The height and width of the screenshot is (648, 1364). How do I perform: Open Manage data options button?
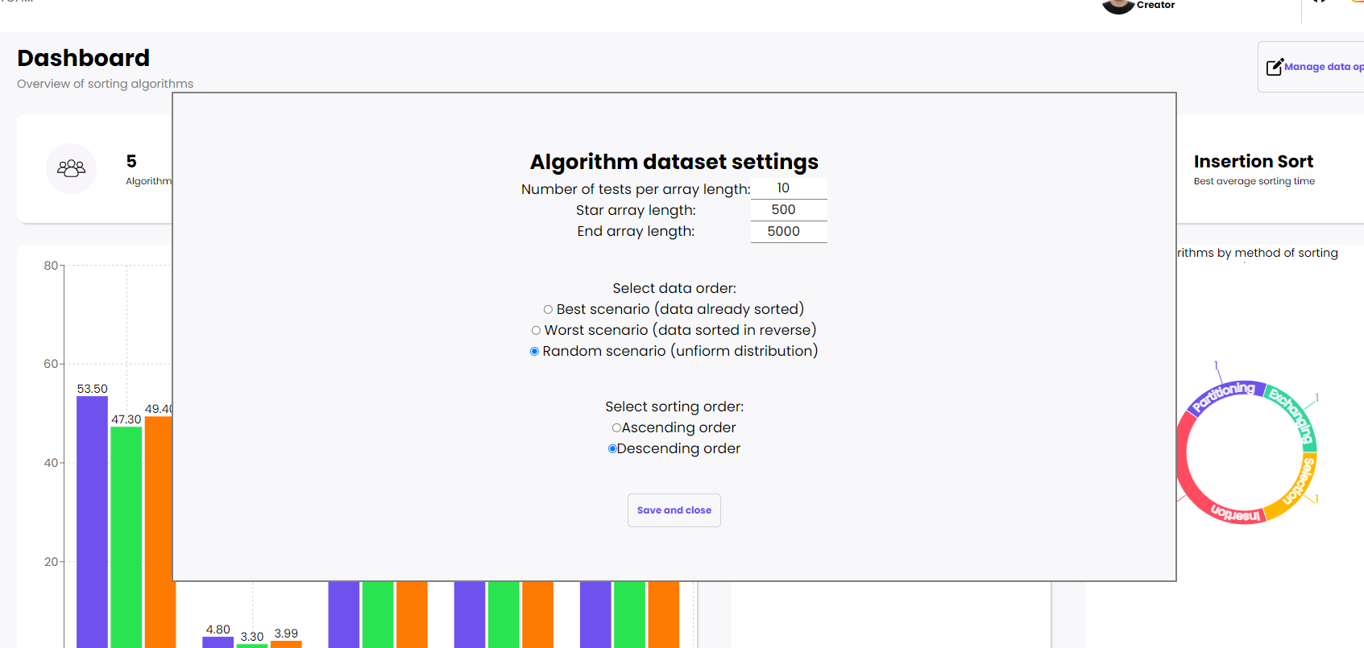pyautogui.click(x=1311, y=67)
